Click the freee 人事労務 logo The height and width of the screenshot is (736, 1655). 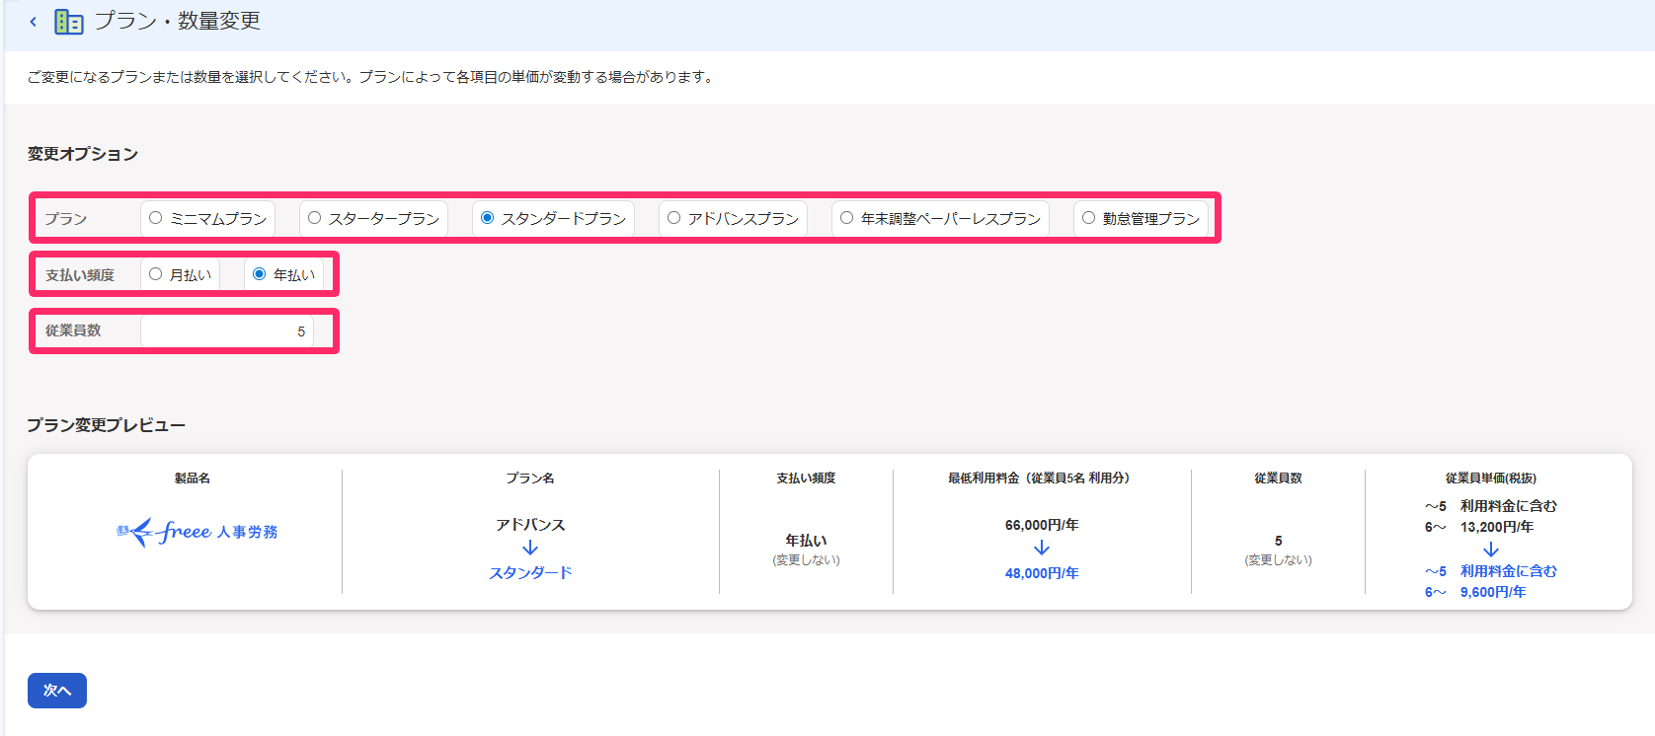pos(197,532)
